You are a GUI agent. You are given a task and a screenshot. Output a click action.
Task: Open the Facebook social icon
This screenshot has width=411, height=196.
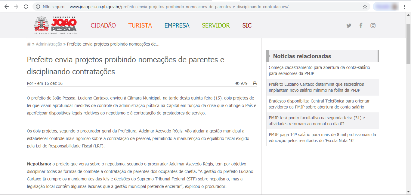361,25
